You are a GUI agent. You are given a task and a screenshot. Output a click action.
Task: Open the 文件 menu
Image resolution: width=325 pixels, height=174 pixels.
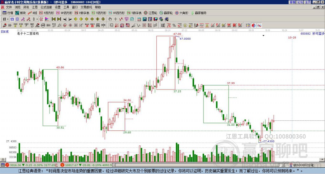[9, 7]
